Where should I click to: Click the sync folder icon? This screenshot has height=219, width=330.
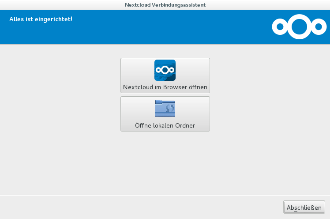pyautogui.click(x=165, y=109)
